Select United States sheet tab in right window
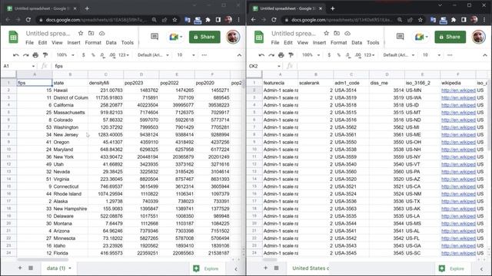Viewport: 492px width, 276px height. (311, 268)
